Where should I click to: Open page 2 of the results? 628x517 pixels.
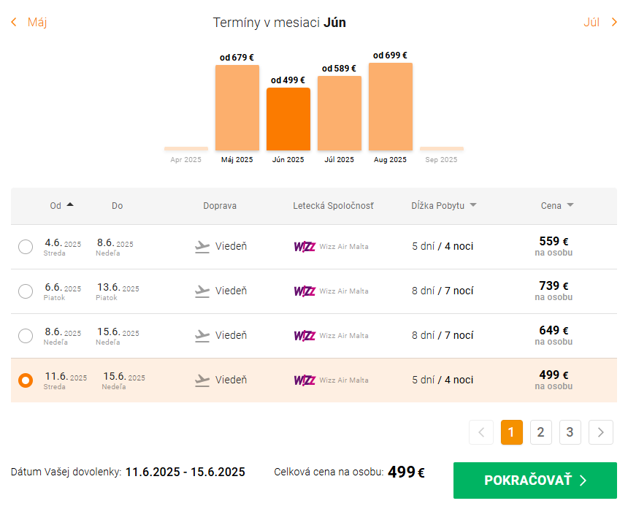point(540,432)
